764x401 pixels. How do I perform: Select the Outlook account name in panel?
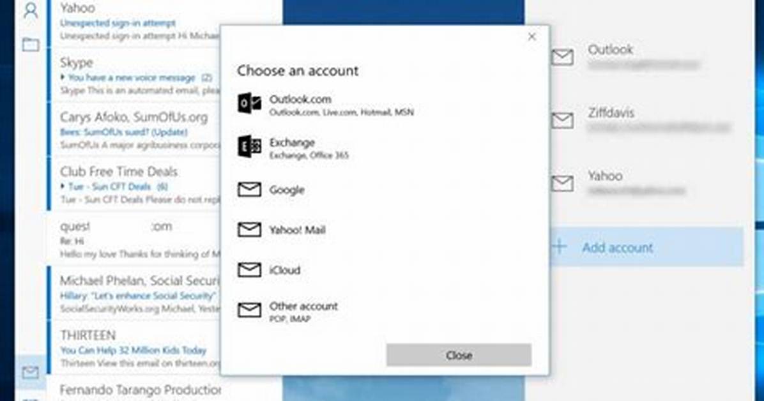pos(611,50)
